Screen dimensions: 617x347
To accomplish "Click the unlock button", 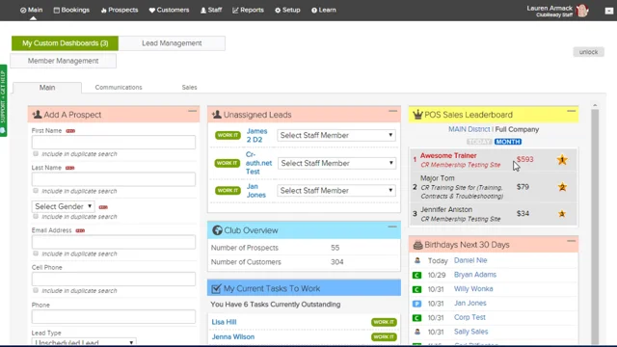I will click(588, 52).
